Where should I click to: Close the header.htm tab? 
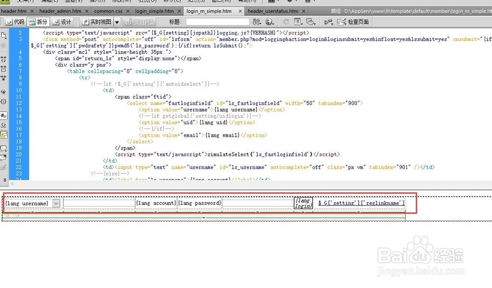(x=31, y=11)
